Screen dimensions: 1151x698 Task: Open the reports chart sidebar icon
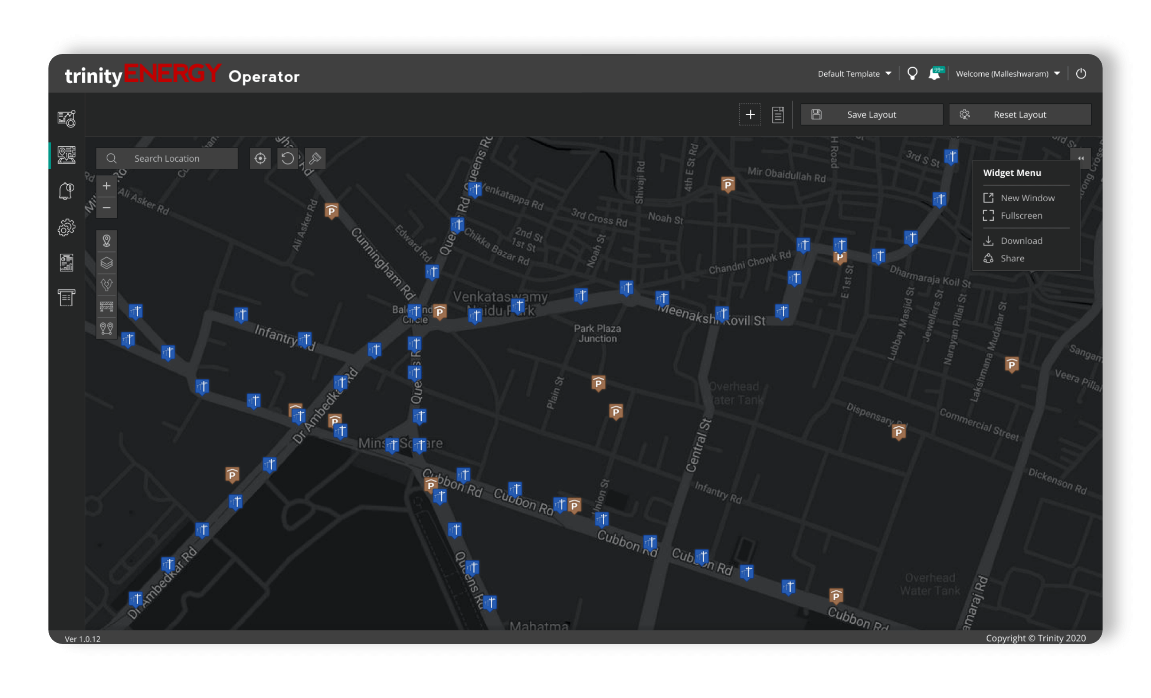tap(66, 262)
